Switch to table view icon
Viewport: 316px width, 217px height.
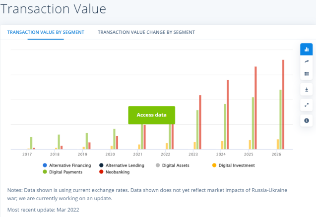tap(306, 74)
